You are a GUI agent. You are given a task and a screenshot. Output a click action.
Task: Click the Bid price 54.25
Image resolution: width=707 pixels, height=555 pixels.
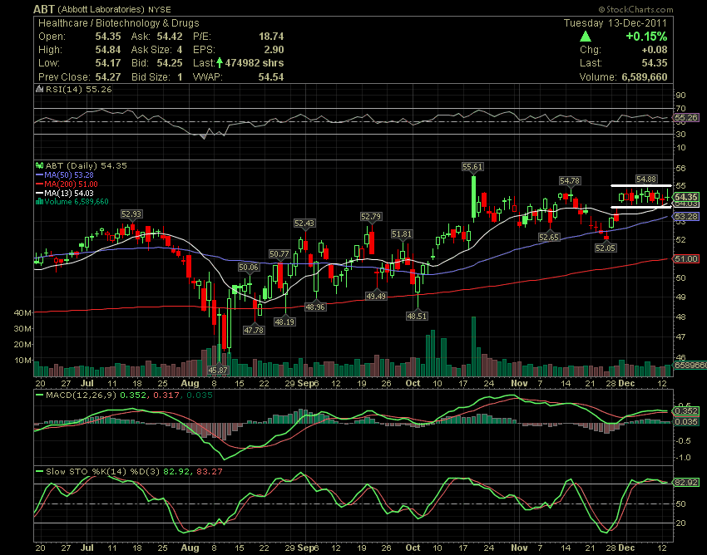tap(170, 62)
